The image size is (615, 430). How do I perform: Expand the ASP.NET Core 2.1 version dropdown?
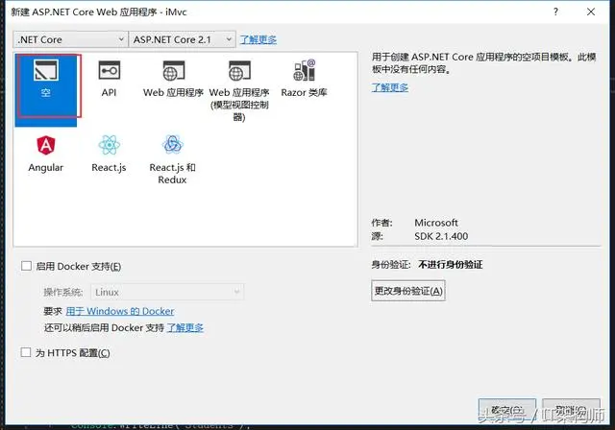point(183,39)
